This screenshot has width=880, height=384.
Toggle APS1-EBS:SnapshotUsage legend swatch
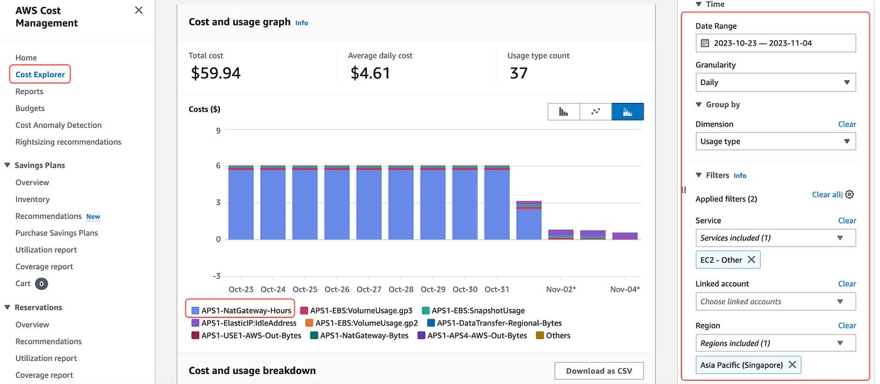click(426, 311)
